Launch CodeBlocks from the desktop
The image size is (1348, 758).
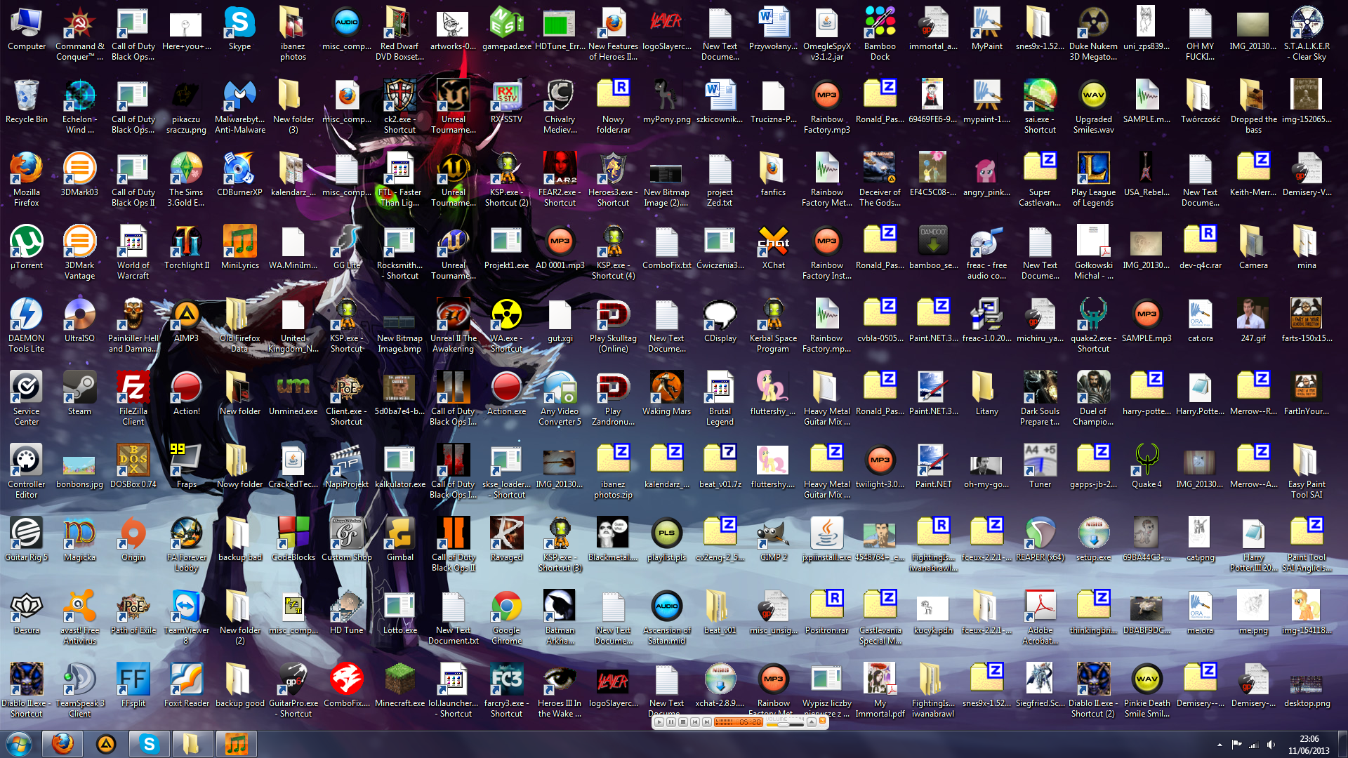pyautogui.click(x=293, y=540)
